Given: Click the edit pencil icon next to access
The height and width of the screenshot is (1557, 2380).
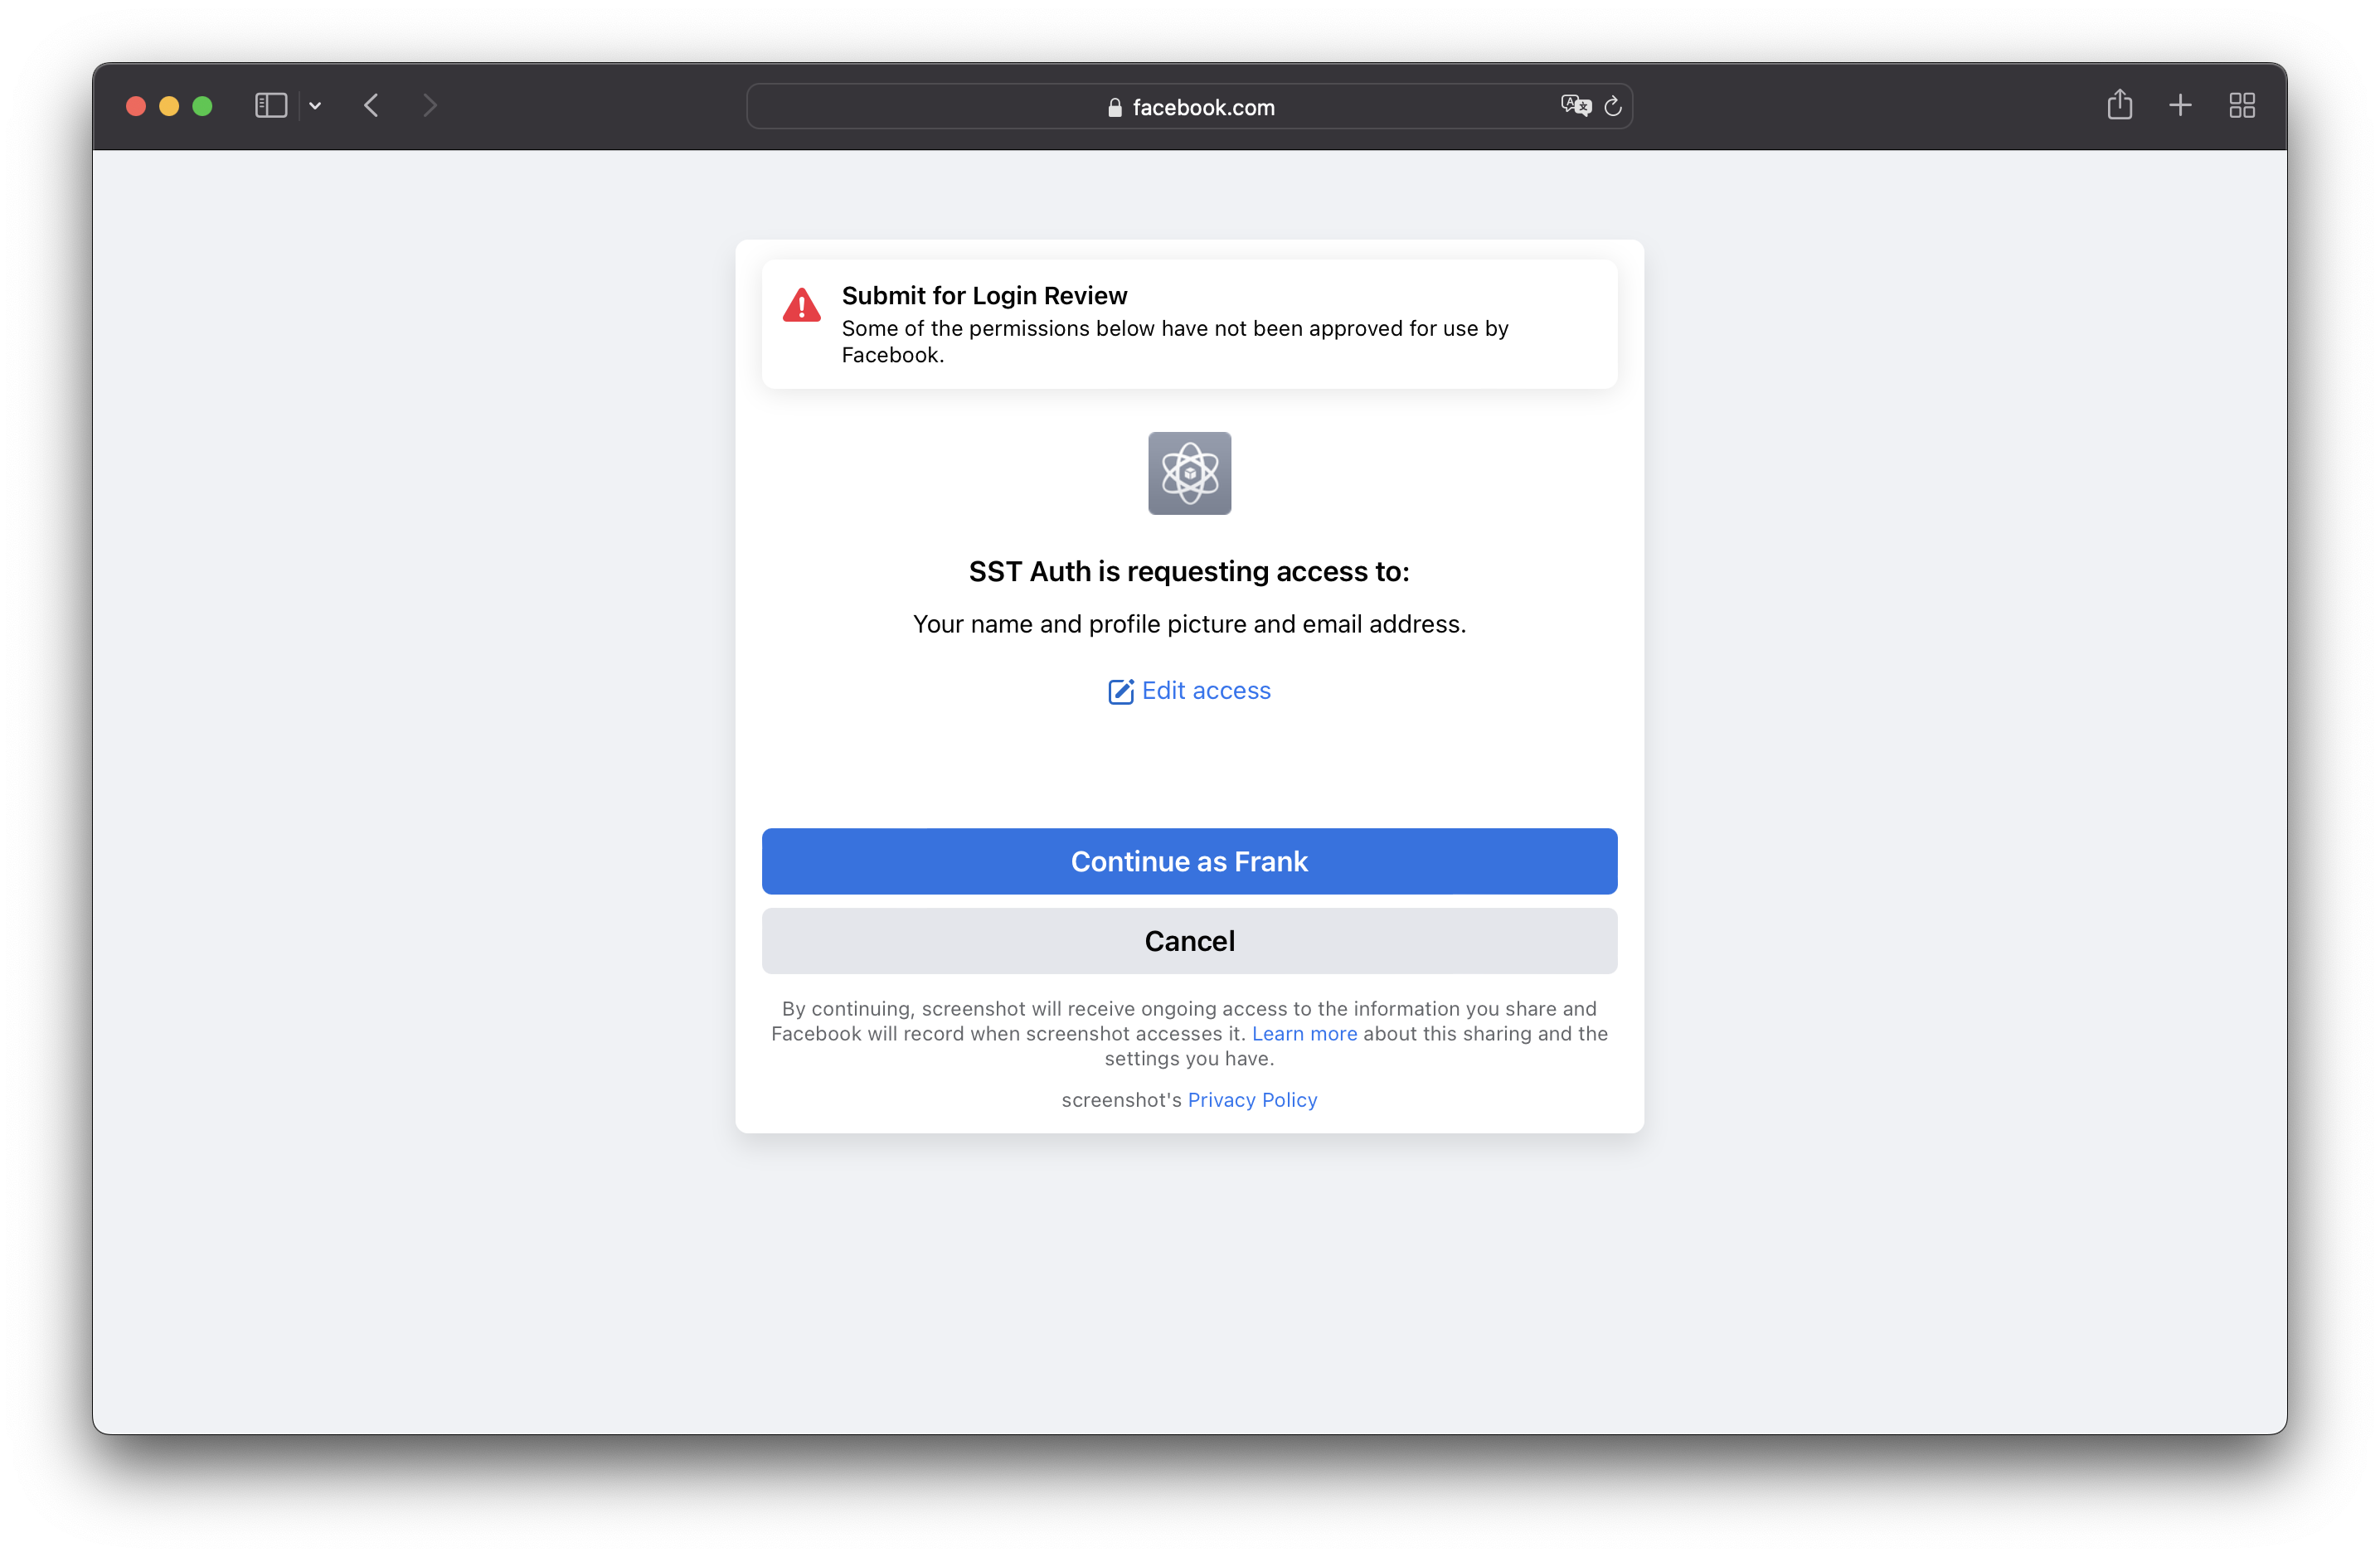Looking at the screenshot, I should point(1120,691).
